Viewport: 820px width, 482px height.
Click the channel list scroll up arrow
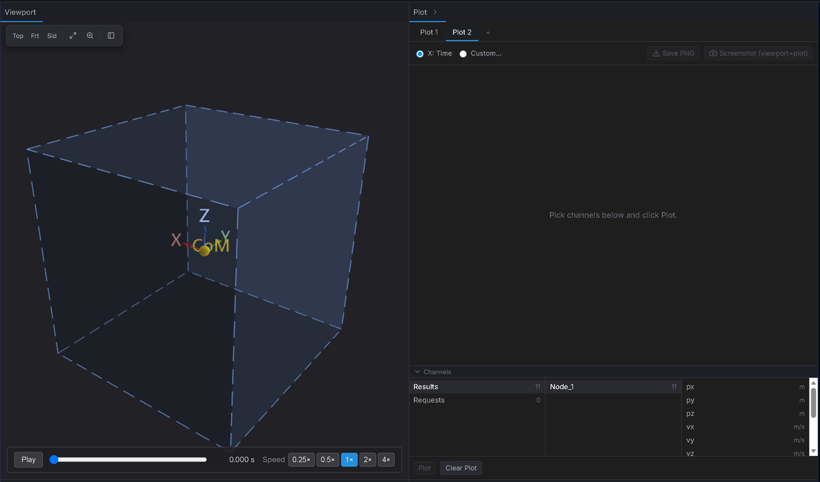tap(813, 383)
